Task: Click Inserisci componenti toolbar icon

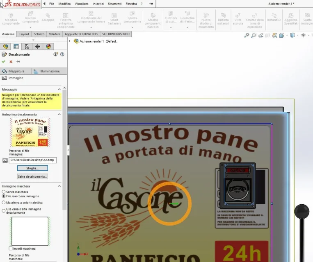Action: tap(30, 18)
